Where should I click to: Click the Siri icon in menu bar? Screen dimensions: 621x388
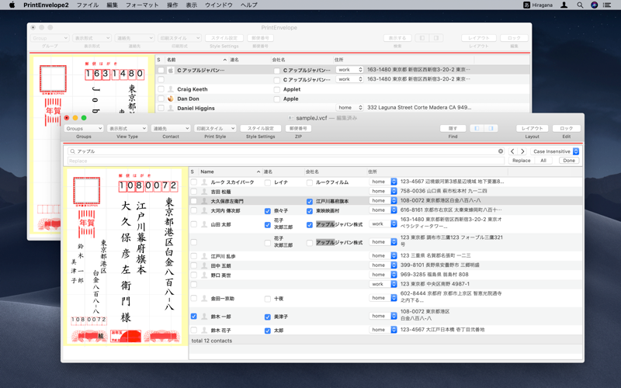[594, 5]
